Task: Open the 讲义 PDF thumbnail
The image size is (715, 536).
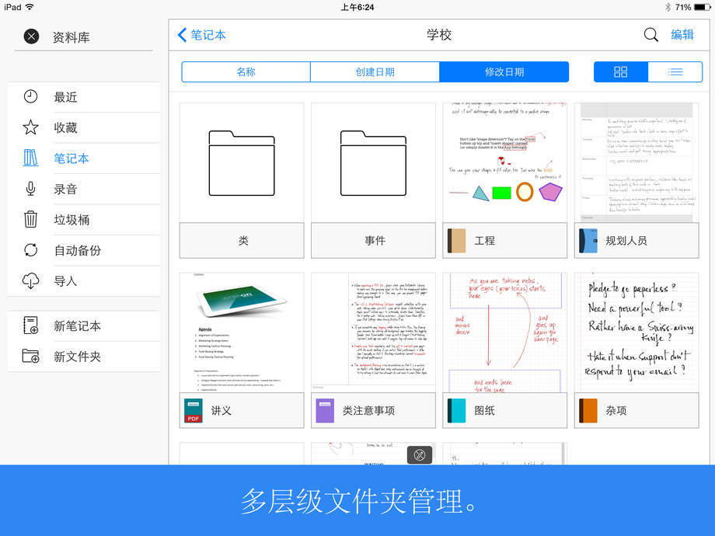Action: (242, 332)
